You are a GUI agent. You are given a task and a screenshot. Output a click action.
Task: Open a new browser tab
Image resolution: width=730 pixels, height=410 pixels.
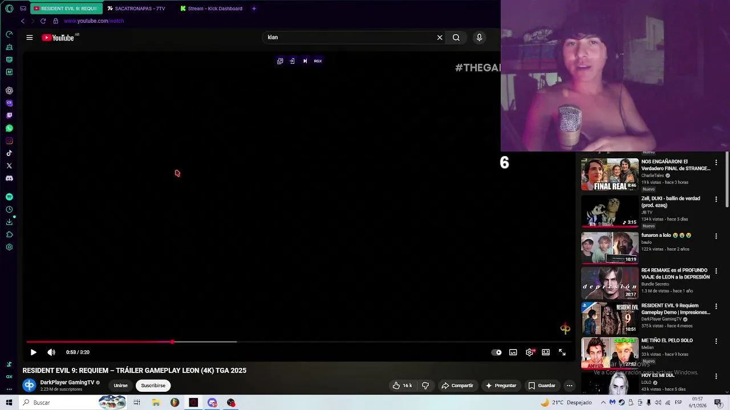[x=254, y=9]
